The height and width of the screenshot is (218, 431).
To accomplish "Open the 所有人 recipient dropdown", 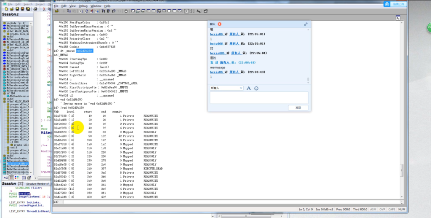I will 226,88.
